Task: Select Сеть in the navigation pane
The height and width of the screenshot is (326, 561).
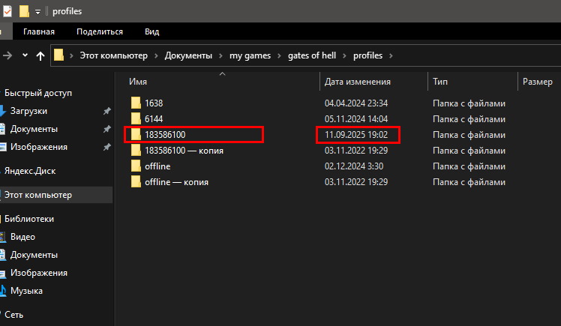Action: (13, 315)
